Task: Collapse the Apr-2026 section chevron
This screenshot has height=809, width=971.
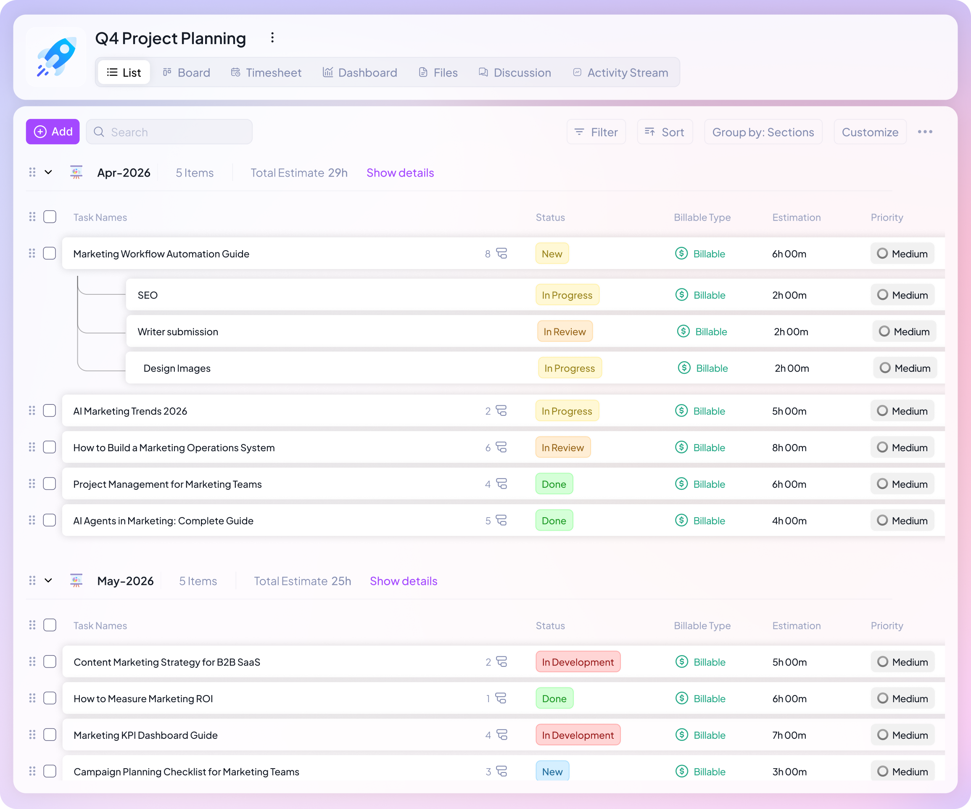Action: pos(48,172)
